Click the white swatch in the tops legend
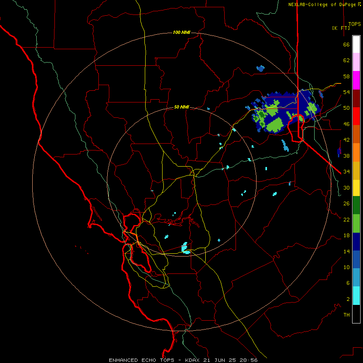Viewport: 363px width, 363px height. tap(356, 44)
